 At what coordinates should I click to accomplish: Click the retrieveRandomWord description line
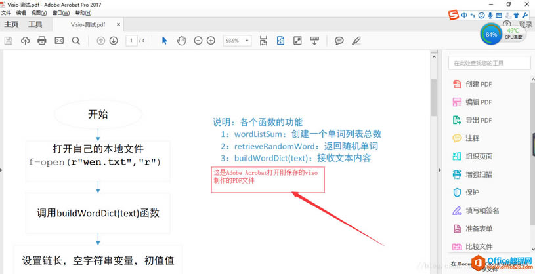pyautogui.click(x=299, y=146)
